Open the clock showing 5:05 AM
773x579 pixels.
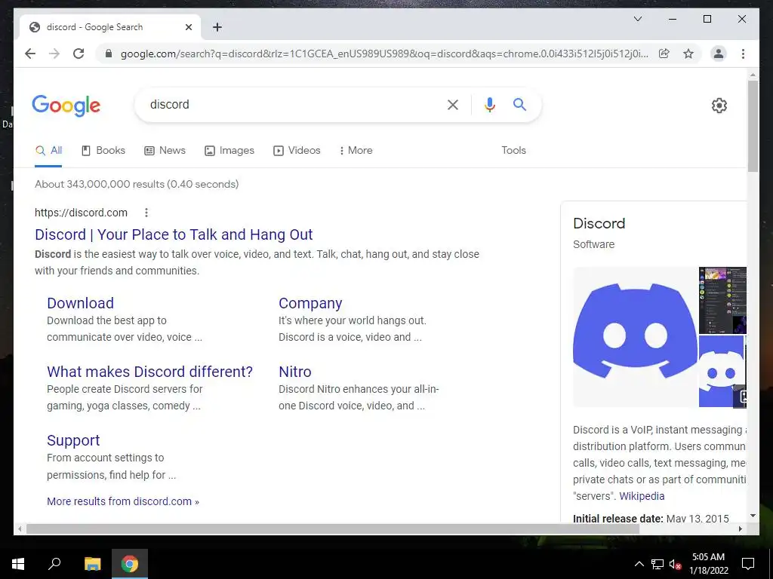(708, 564)
